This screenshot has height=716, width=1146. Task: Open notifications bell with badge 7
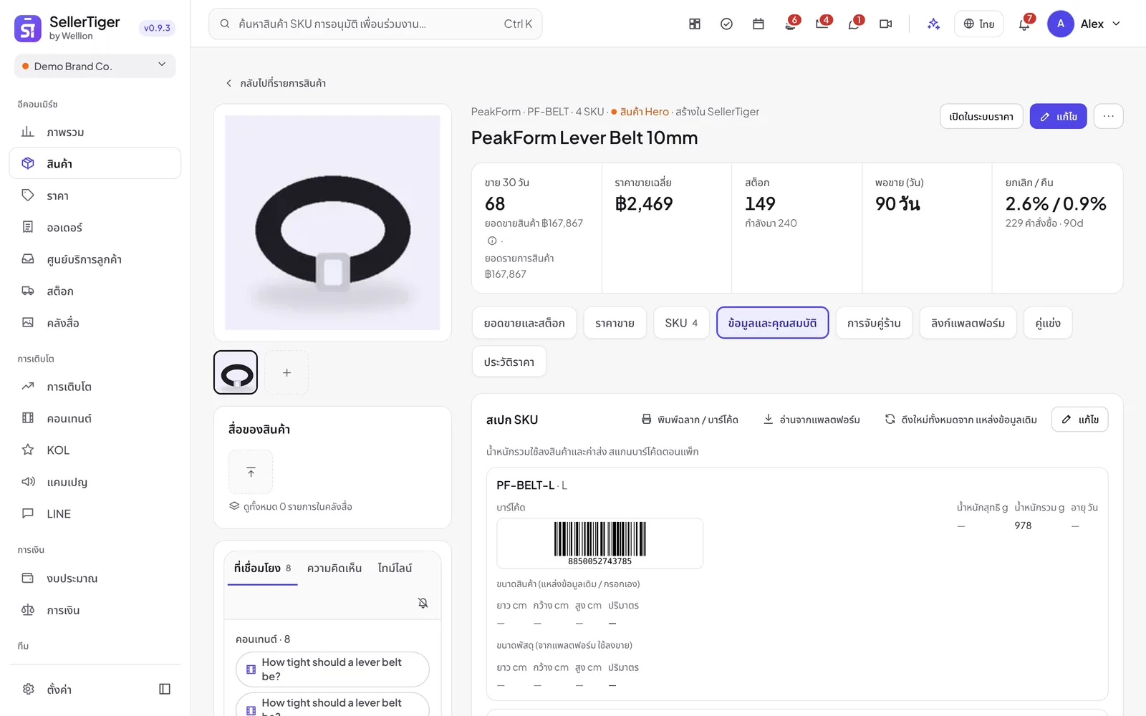[1025, 24]
